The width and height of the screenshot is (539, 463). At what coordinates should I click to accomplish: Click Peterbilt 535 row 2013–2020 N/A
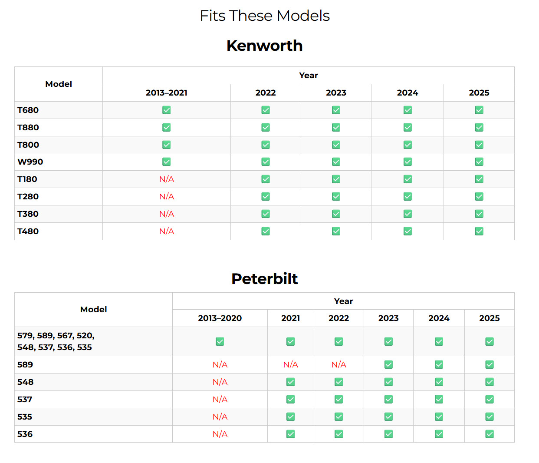pos(220,417)
